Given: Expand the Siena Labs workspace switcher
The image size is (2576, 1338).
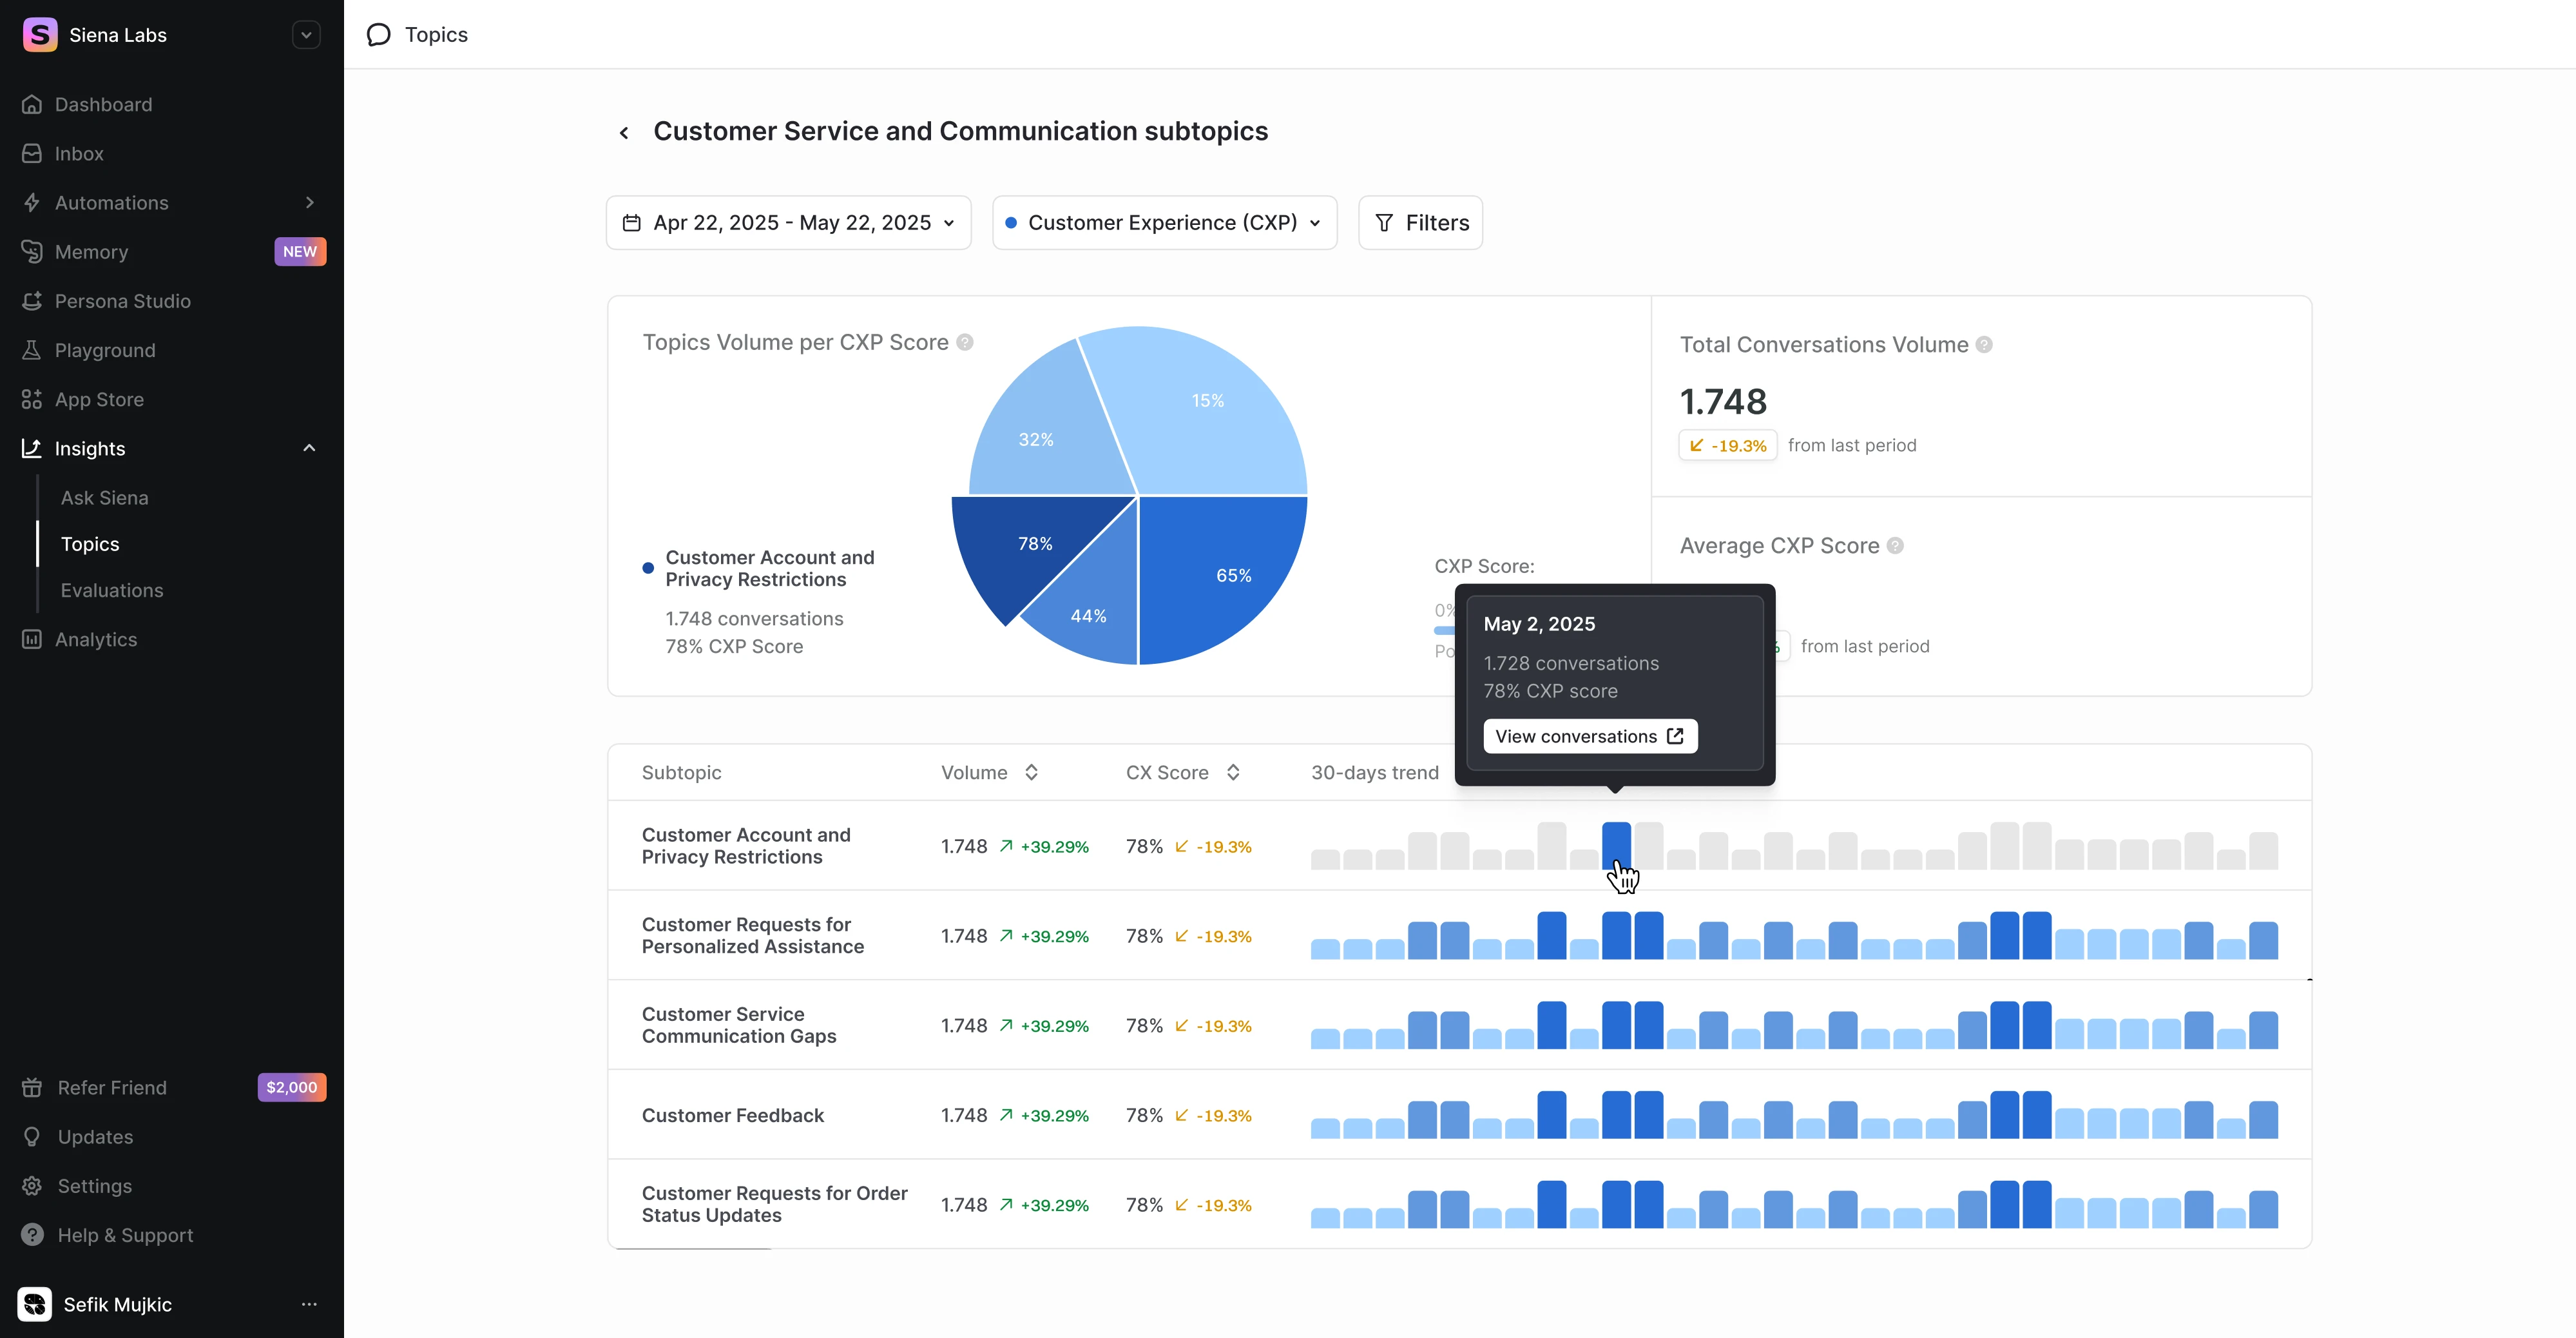Looking at the screenshot, I should coord(306,35).
